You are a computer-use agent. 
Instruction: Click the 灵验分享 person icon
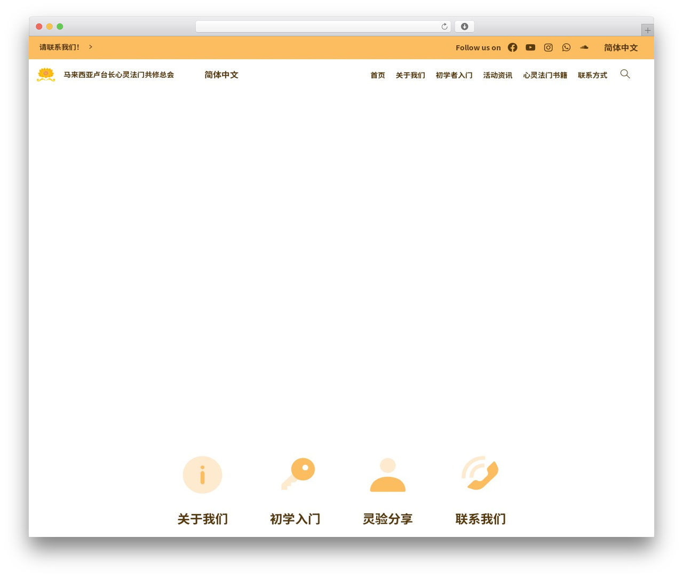388,475
